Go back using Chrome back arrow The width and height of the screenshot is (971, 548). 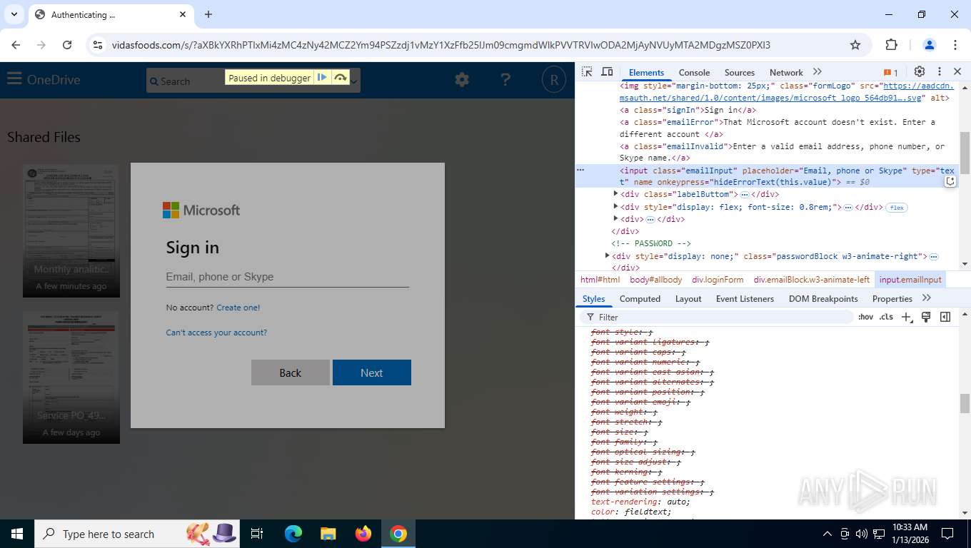point(16,45)
